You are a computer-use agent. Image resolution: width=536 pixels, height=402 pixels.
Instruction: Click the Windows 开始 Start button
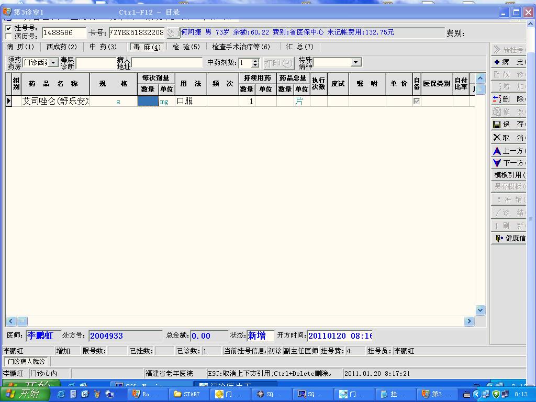click(x=25, y=394)
